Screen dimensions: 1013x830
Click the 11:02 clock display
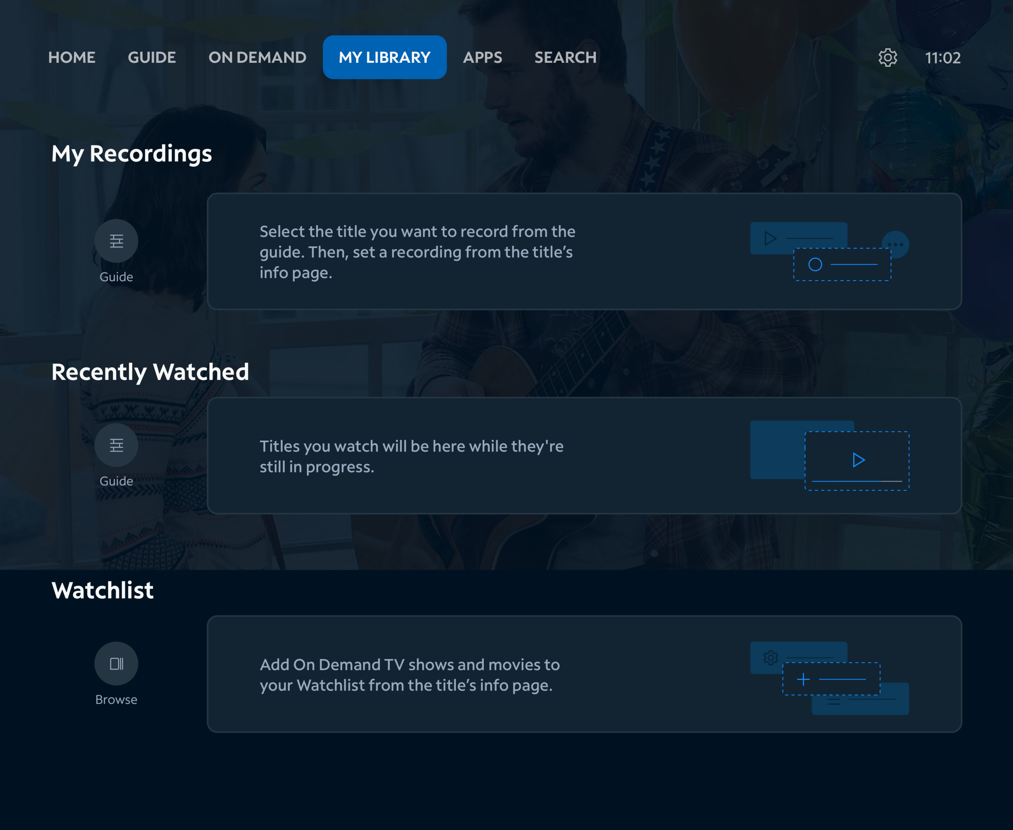[942, 58]
